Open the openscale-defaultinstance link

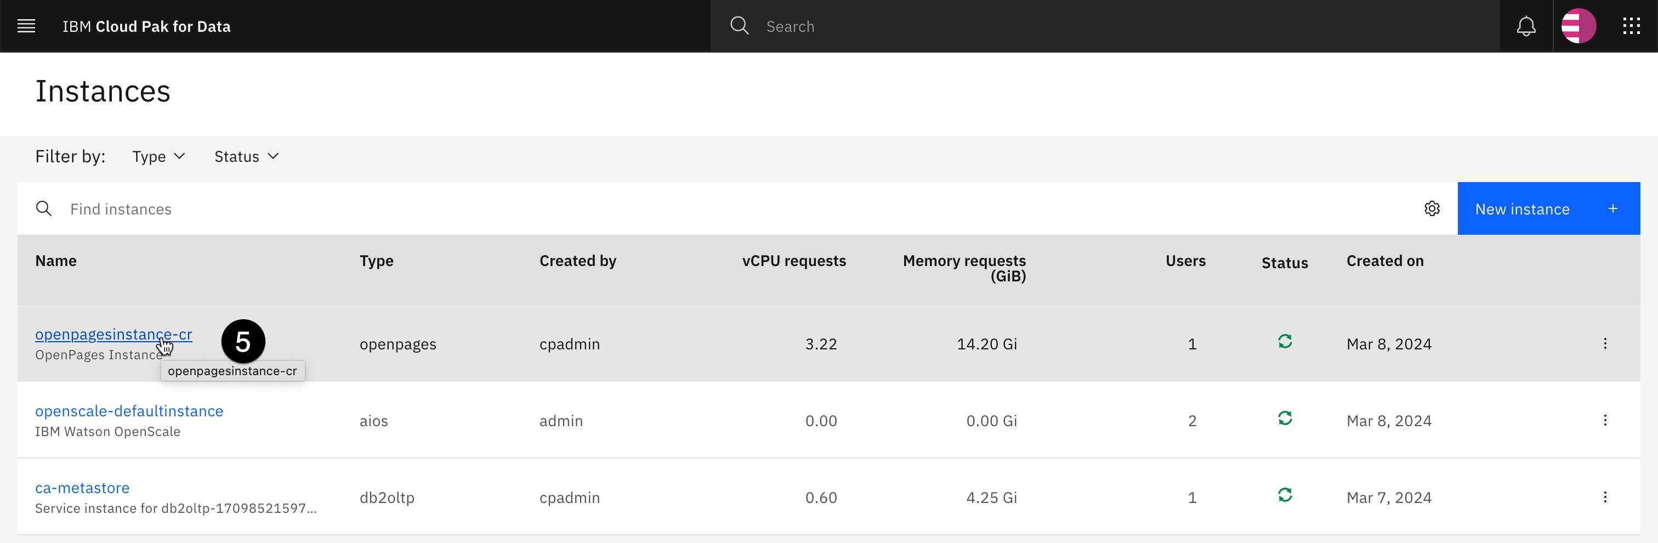tap(129, 411)
